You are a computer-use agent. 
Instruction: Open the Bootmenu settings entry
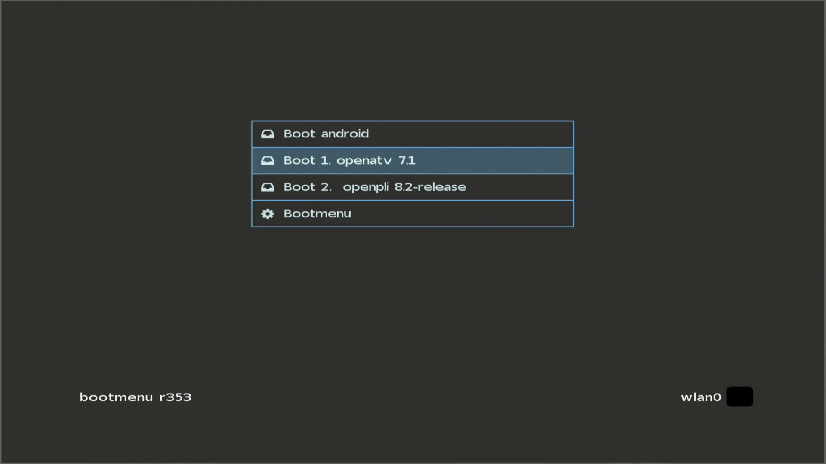pos(412,214)
